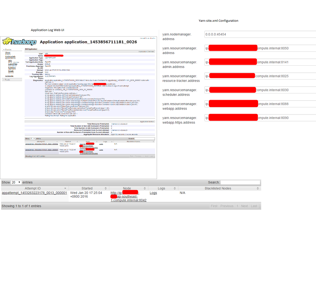Image resolution: width=316 pixels, height=285 pixels.
Task: Open the Nodes page from the sidebar
Action: coord(8,54)
